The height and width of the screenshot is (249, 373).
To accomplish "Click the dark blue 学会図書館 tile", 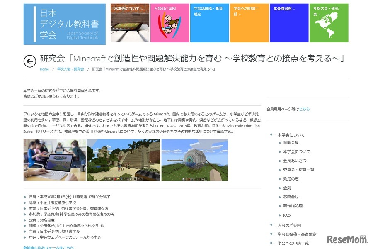I will tap(289, 23).
